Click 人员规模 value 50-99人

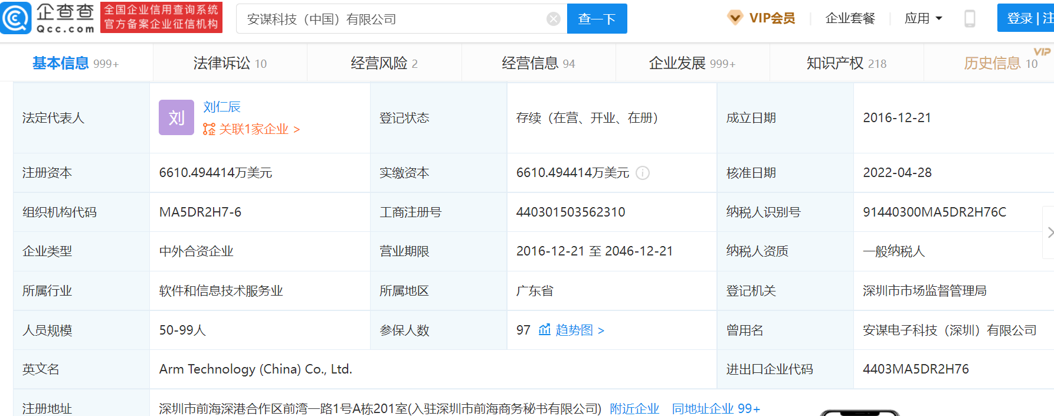click(x=182, y=330)
